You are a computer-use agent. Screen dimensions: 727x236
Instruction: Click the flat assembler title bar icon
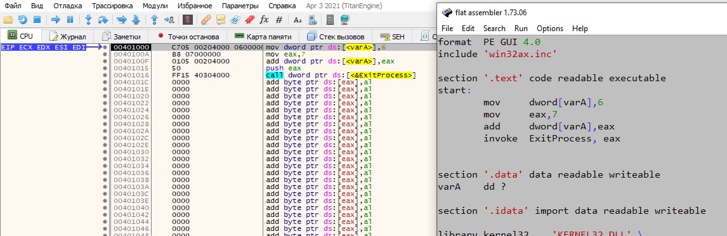447,13
